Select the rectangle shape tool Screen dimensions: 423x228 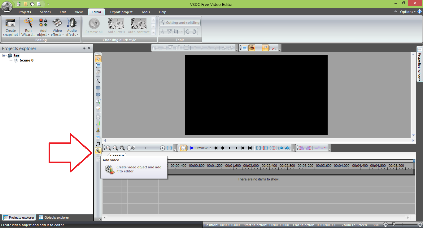coord(98,88)
